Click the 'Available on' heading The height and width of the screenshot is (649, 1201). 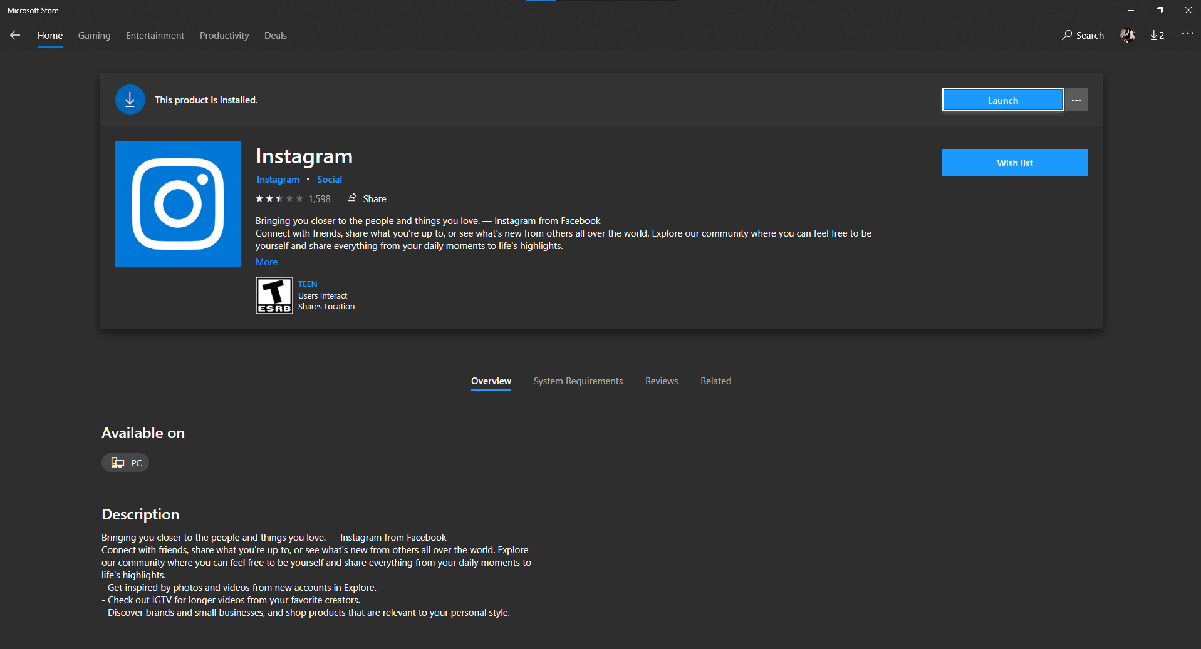pyautogui.click(x=143, y=433)
